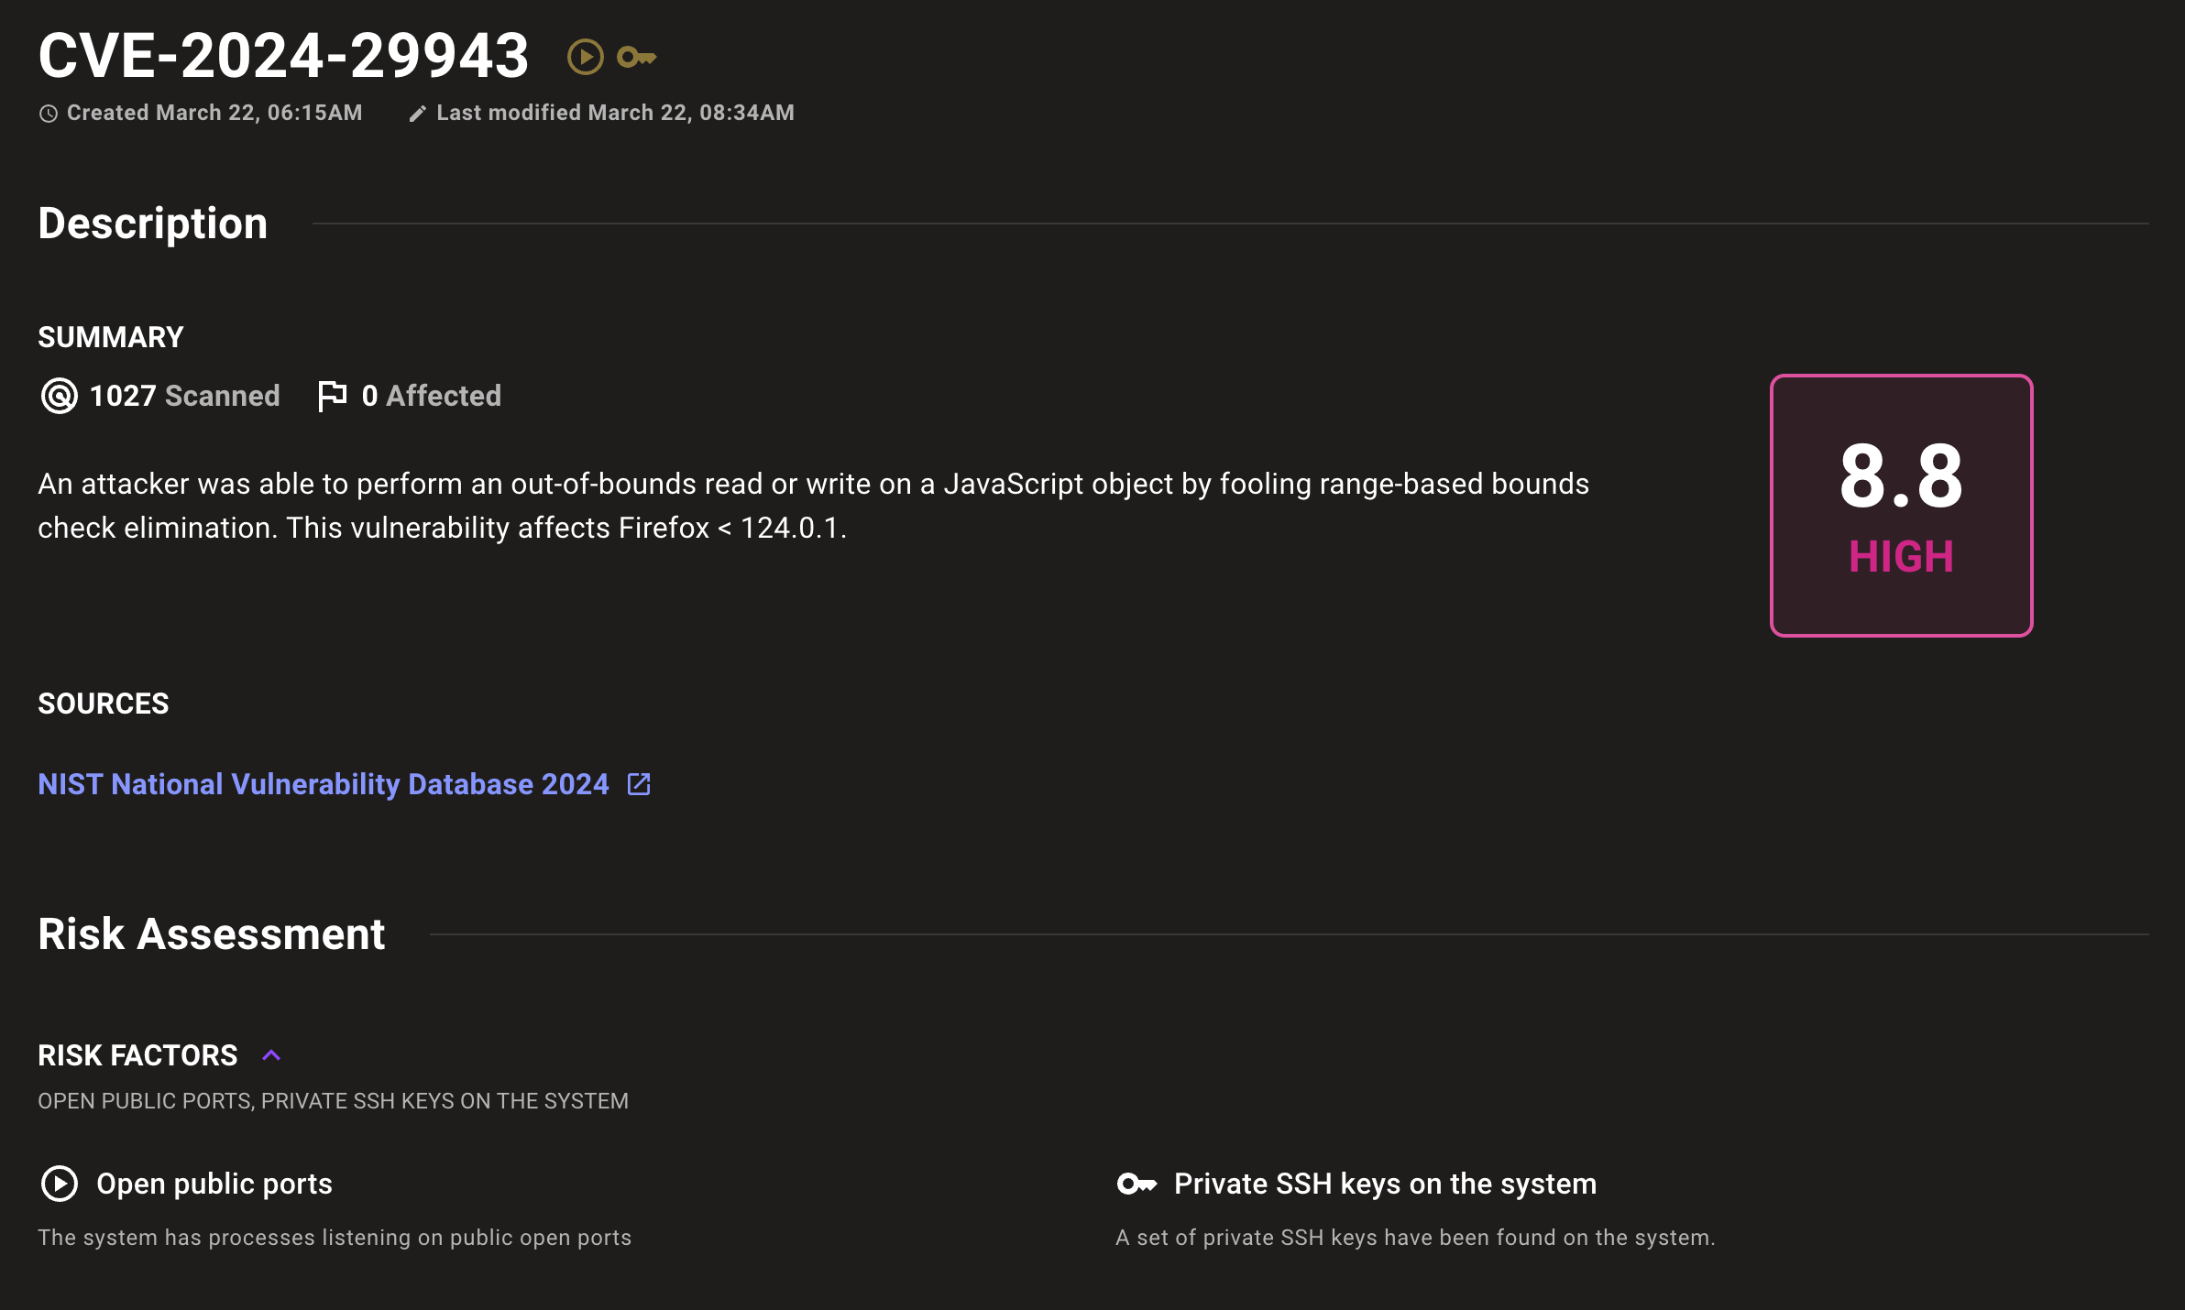The image size is (2185, 1310).
Task: Click the play-circle icon beside the CVE title
Action: click(585, 57)
